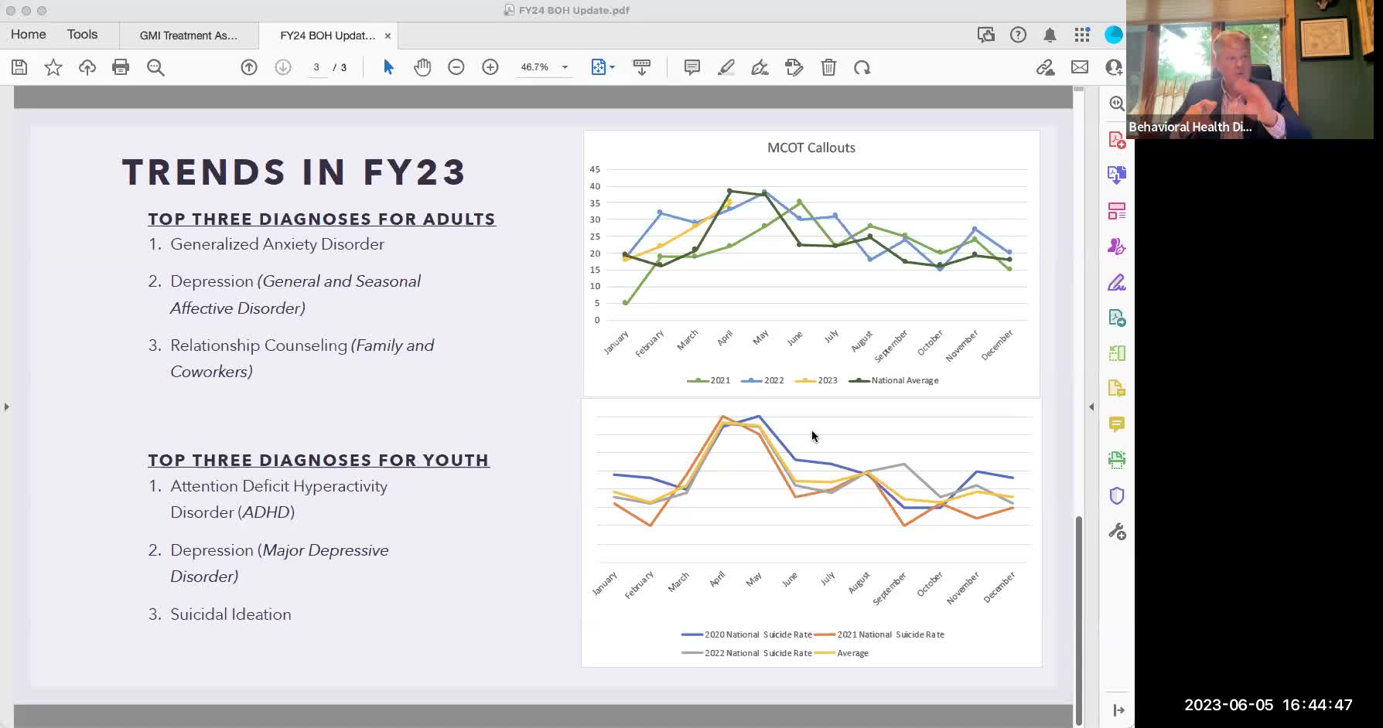Image resolution: width=1383 pixels, height=728 pixels.
Task: Toggle the star bookmark for this file
Action: (53, 67)
